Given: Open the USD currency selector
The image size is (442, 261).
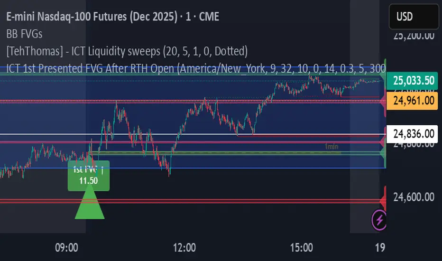Looking at the screenshot, I should [x=411, y=17].
